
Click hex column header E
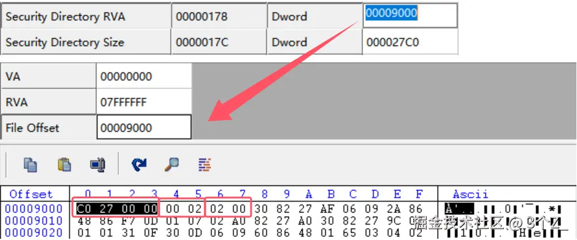pos(397,193)
